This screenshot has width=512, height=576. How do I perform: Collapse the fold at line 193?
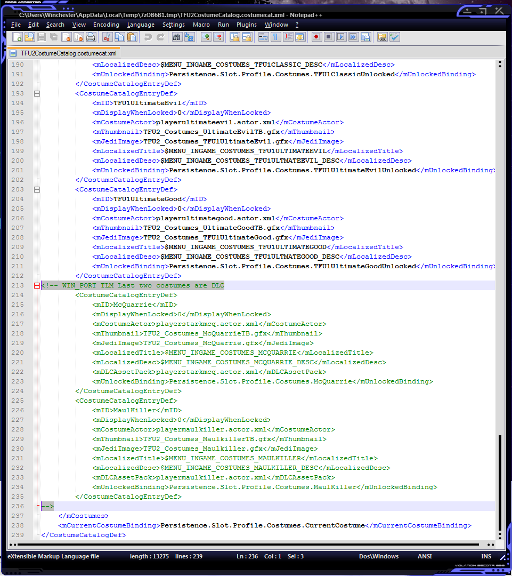37,94
